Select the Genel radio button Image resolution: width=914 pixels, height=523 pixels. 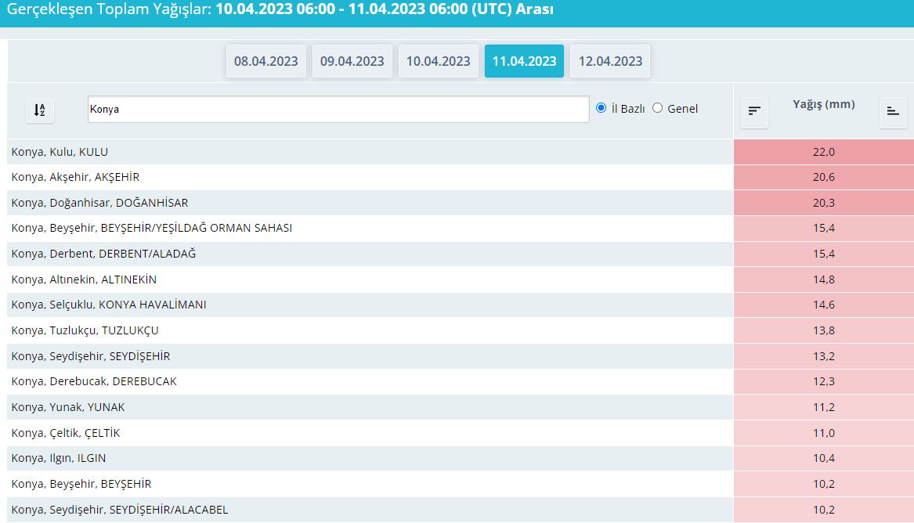658,108
